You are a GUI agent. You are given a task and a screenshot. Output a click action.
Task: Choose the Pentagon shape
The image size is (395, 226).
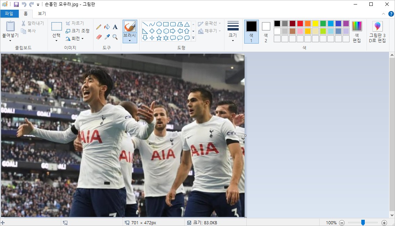159,31
